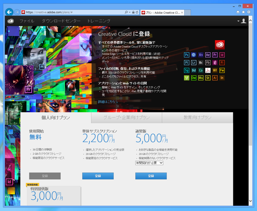The image size is (257, 211).
Task: Click the InDesign badge in the left collage
Action: click(x=9, y=182)
